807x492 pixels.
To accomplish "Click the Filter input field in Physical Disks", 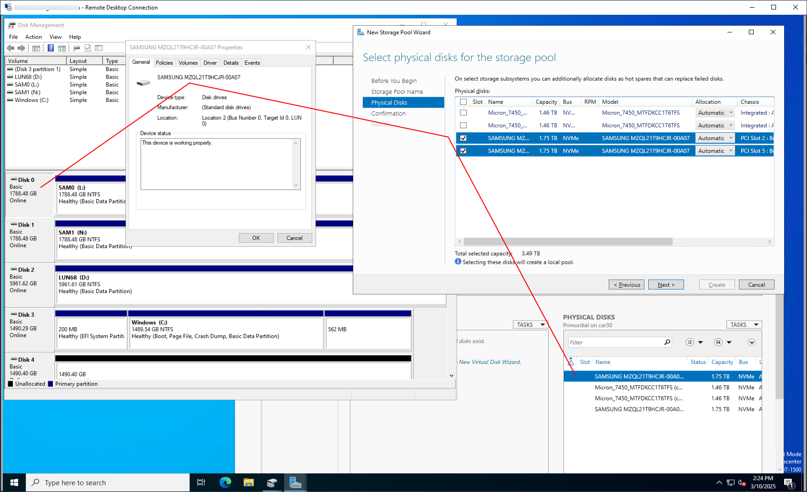I will click(x=615, y=342).
